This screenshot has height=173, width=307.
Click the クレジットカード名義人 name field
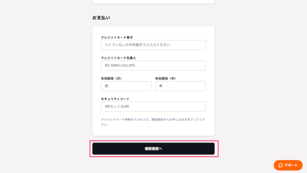153,65
